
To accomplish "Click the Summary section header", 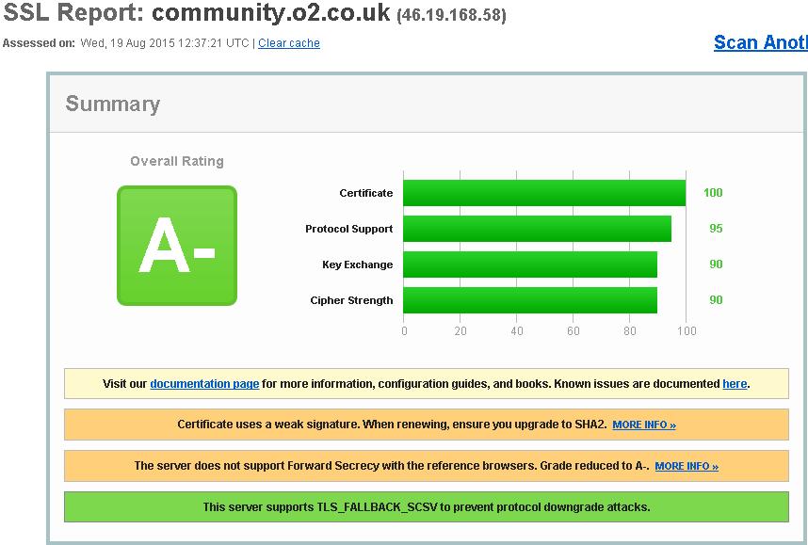I will pos(114,104).
